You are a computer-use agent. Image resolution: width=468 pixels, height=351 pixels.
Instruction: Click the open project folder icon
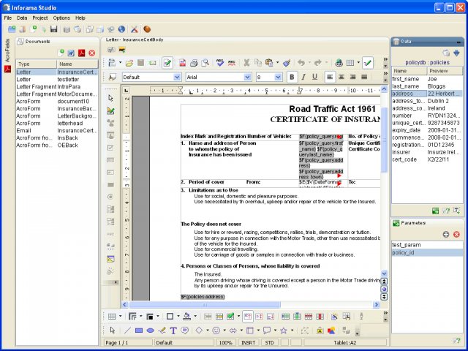click(12, 29)
